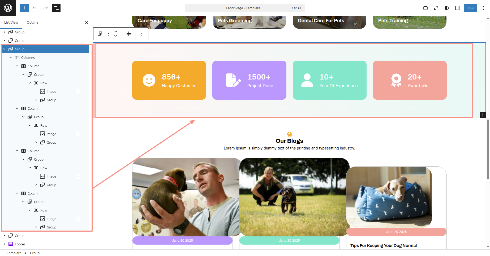Open the top bar Options menu
Screen dimensions: 490x256
tap(484, 8)
